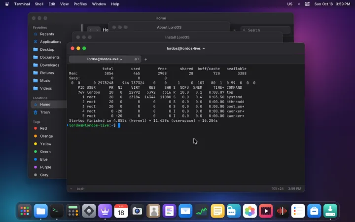355x222 pixels.
Task: Open the date and time clock
Action: (332, 4)
